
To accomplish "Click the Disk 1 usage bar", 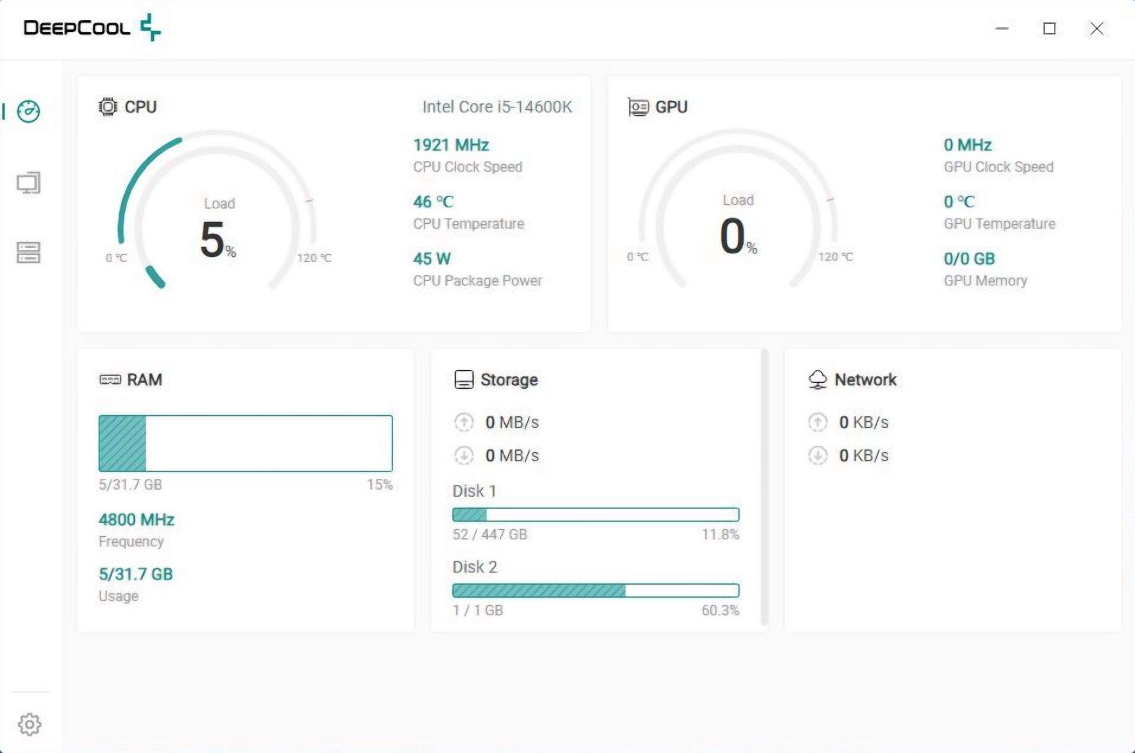I will click(x=596, y=514).
